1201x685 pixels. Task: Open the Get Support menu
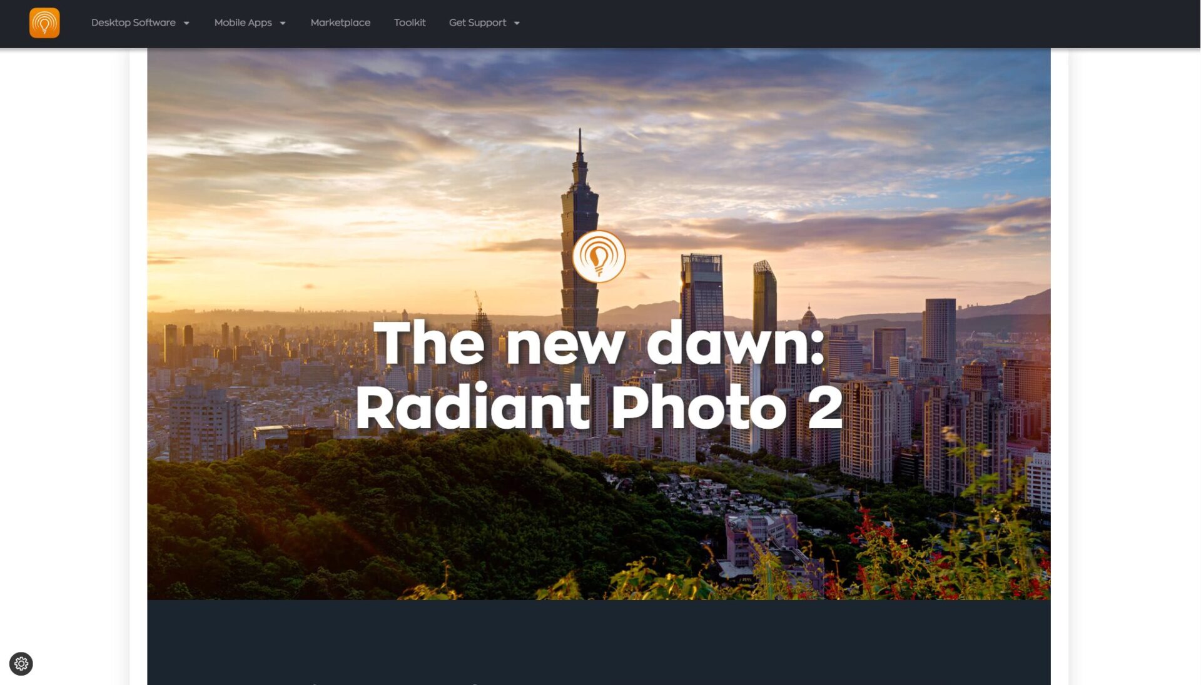click(x=477, y=22)
